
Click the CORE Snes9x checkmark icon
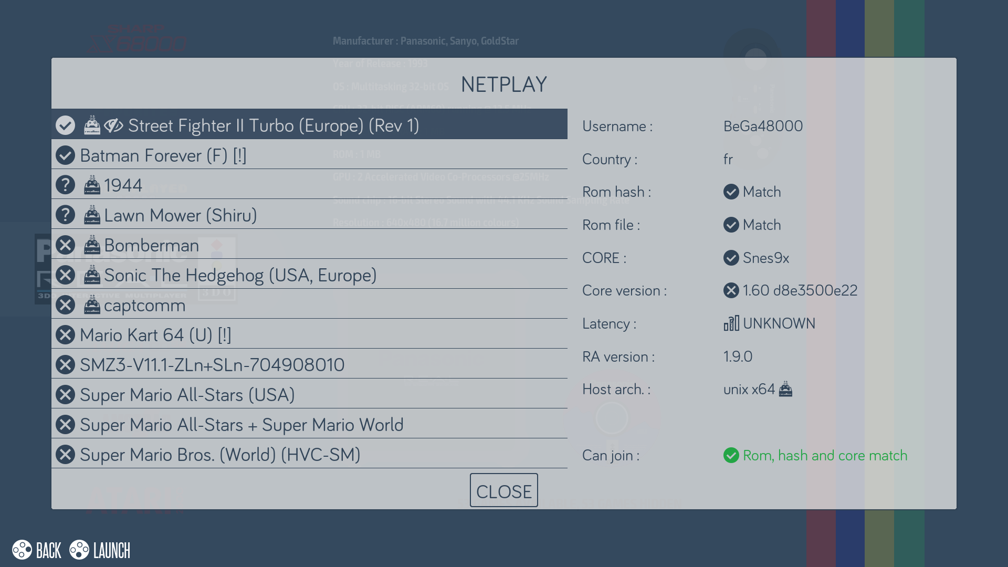[x=731, y=258]
